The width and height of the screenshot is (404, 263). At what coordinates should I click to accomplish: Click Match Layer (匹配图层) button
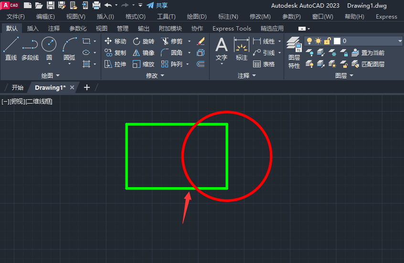coord(368,64)
